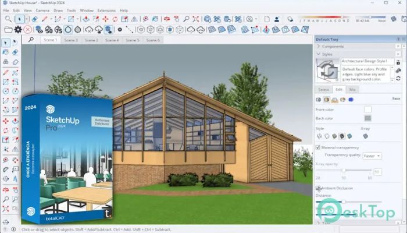This screenshot has height=233, width=407.
Task: Click the user profile silhouette icon
Action: (x=277, y=19)
